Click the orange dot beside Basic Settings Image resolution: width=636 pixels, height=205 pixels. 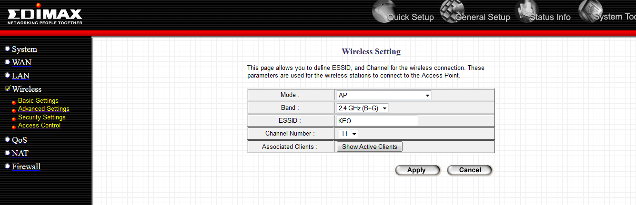click(x=14, y=102)
